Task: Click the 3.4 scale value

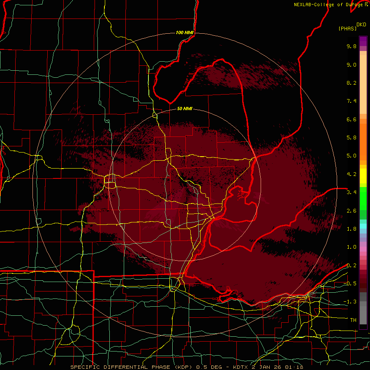Action: (x=351, y=192)
